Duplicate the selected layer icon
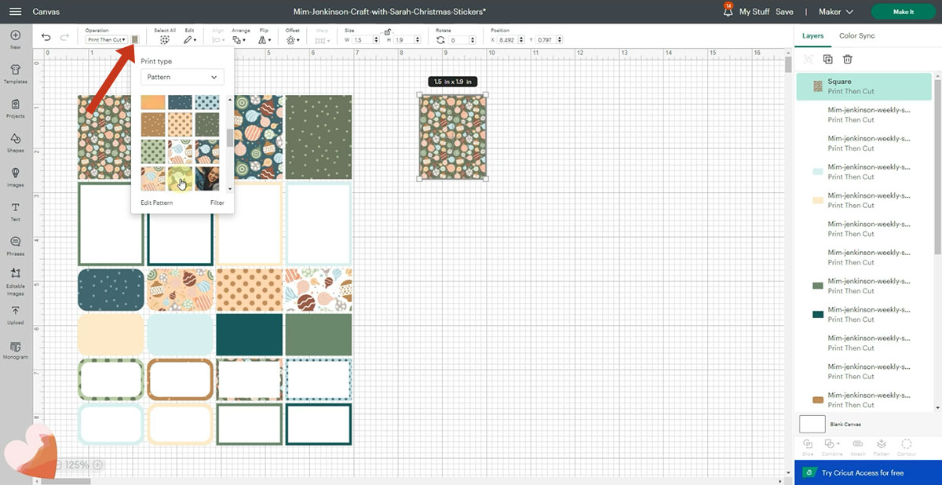Viewport: 942px width, 485px height. pyautogui.click(x=827, y=59)
